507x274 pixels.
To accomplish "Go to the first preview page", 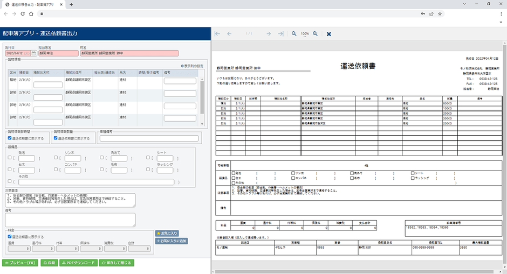I will [x=217, y=33].
